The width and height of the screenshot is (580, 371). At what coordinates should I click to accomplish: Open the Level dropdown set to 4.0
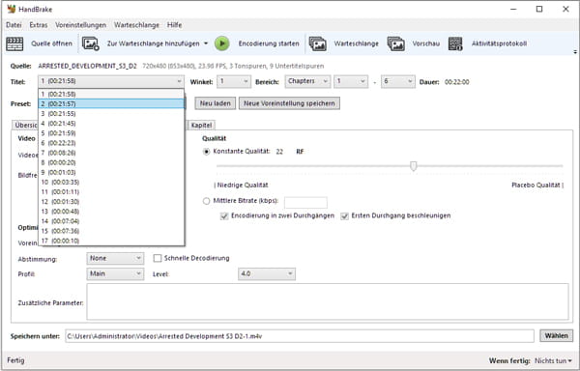pyautogui.click(x=267, y=273)
